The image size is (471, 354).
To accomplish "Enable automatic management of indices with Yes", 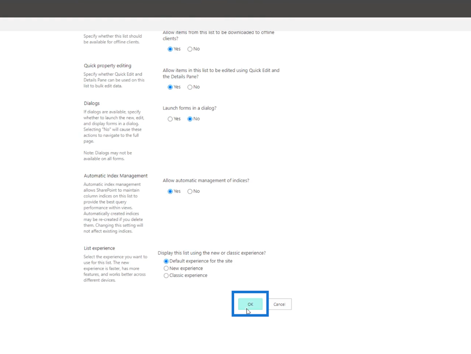I will [170, 191].
